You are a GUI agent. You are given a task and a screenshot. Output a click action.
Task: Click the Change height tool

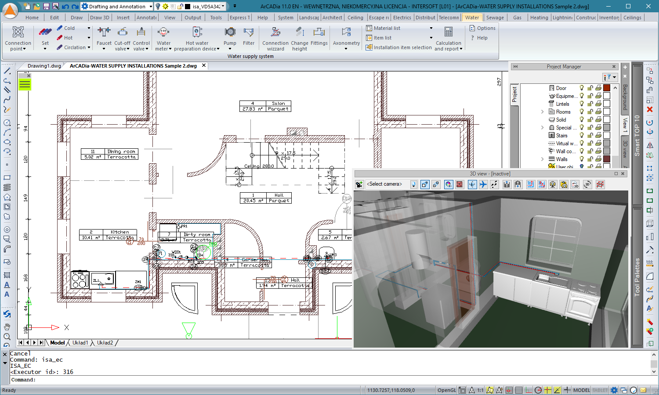coord(300,39)
